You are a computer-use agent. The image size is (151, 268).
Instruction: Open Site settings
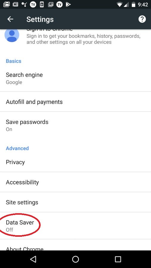(x=75, y=202)
